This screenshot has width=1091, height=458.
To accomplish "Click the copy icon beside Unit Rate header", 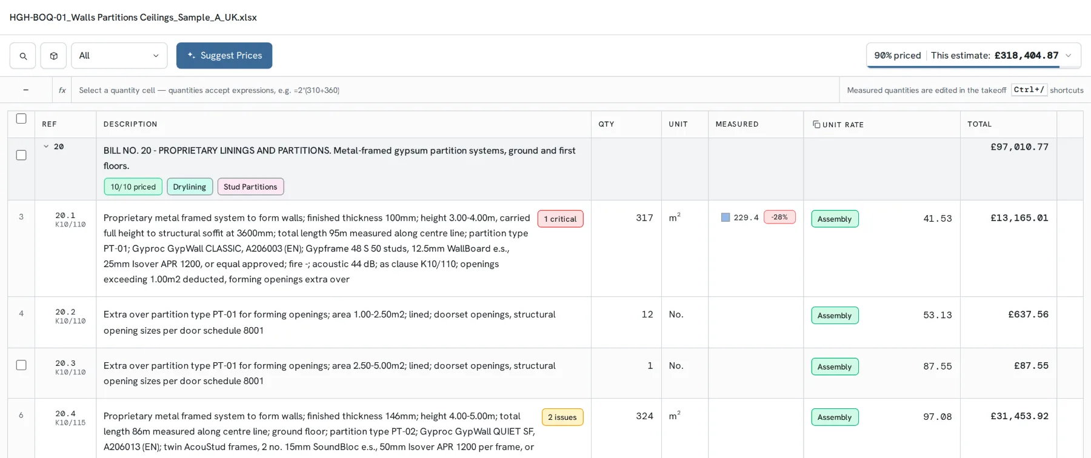I will [816, 124].
